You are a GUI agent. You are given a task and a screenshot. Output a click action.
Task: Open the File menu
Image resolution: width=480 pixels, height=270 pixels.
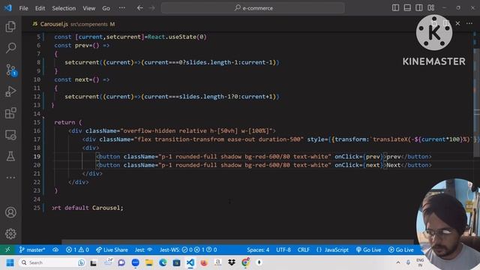(x=23, y=8)
